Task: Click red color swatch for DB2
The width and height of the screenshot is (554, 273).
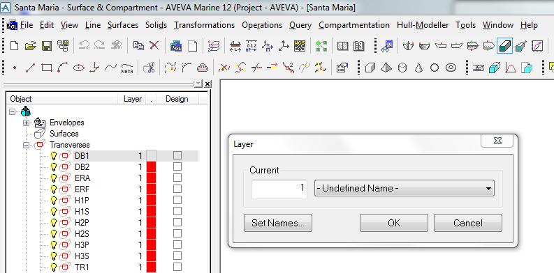Action: point(151,166)
